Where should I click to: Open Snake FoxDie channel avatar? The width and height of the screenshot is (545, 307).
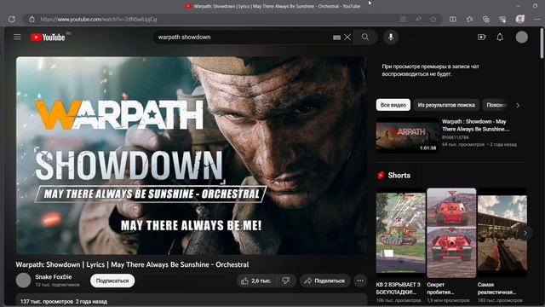23,281
